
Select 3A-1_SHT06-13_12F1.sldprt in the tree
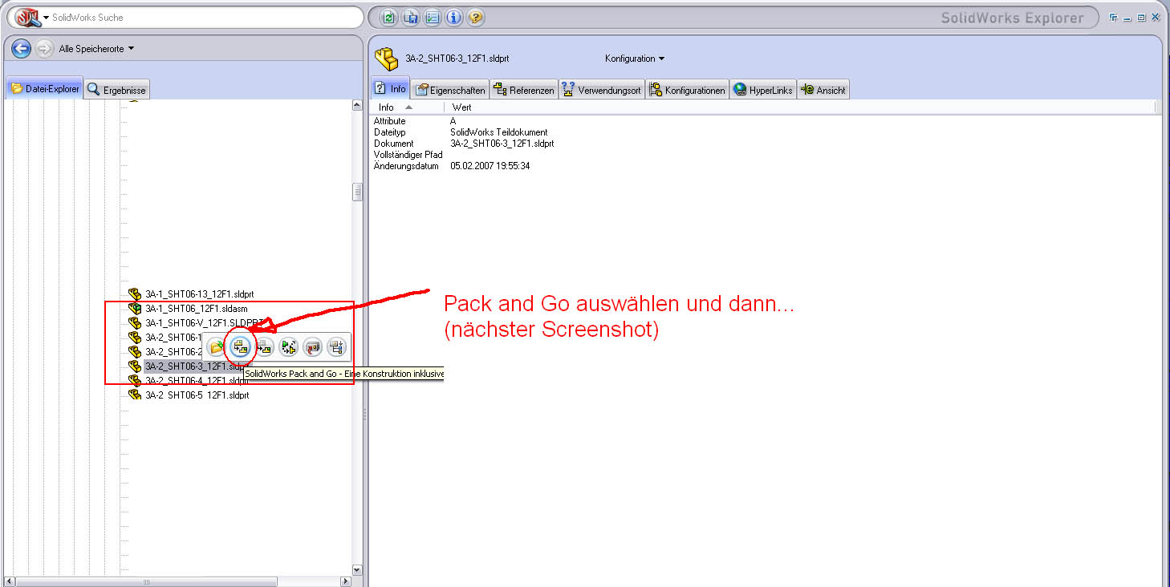(x=200, y=294)
